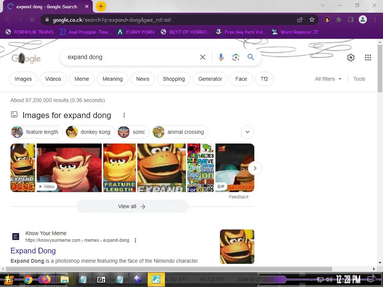
Task: Open the 7z app in taskbar
Action: [x=101, y=279]
